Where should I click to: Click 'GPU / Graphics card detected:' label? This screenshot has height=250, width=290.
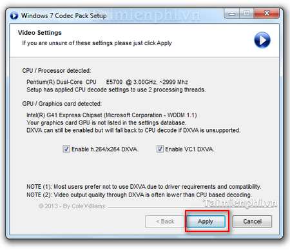[x=62, y=104]
